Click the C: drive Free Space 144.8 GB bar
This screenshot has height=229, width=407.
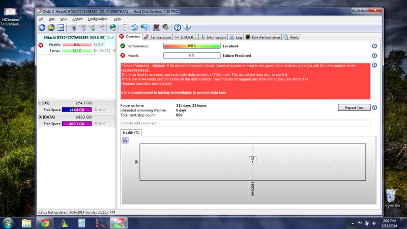click(x=77, y=109)
